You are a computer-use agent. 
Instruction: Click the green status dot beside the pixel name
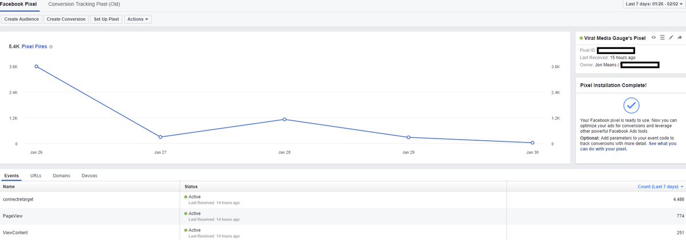581,38
